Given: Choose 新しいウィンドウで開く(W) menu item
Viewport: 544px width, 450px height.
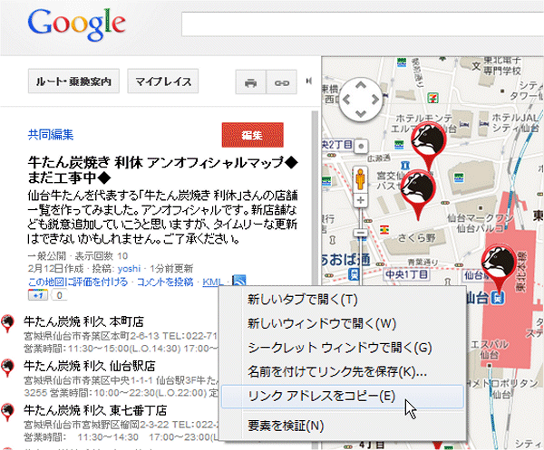Looking at the screenshot, I should click(x=322, y=323).
